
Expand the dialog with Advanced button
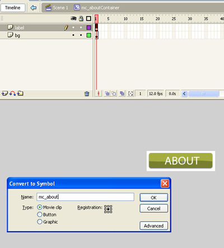[x=153, y=226]
